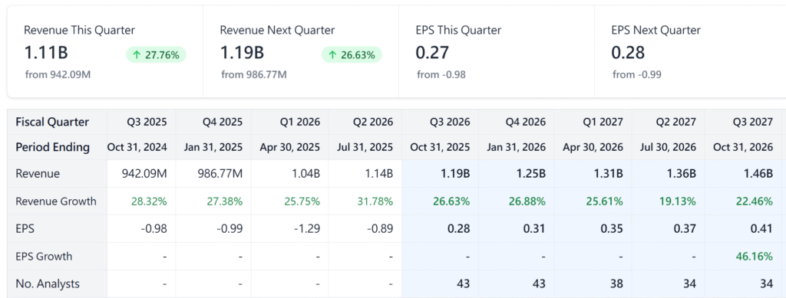This screenshot has width=786, height=298.
Task: Click the Jan 31, 2026 period date
Action: click(x=517, y=148)
